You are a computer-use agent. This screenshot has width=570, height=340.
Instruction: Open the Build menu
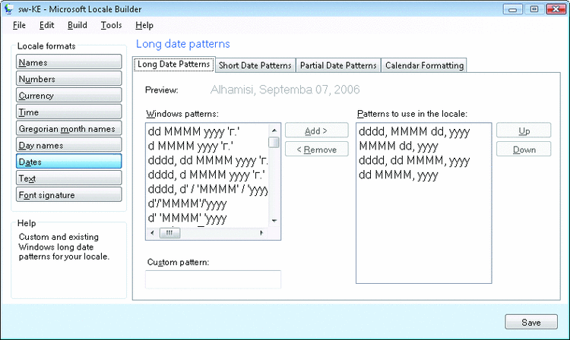(x=77, y=25)
